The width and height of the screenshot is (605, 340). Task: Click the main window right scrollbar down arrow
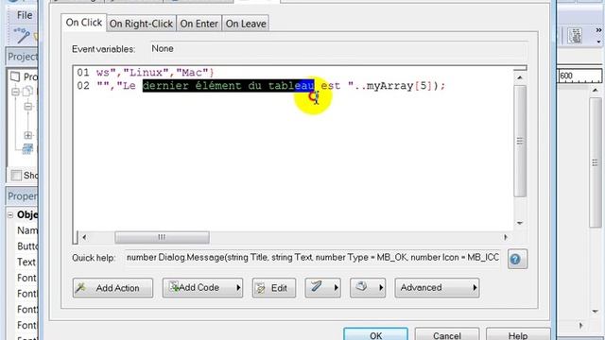(596, 311)
